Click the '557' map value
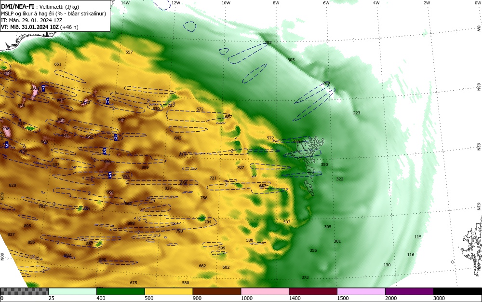The image size is (482, 302). [129, 52]
